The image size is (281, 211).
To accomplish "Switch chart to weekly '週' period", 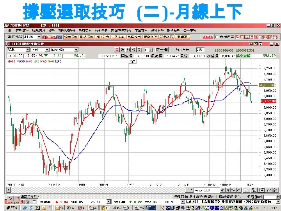I will tap(123, 50).
